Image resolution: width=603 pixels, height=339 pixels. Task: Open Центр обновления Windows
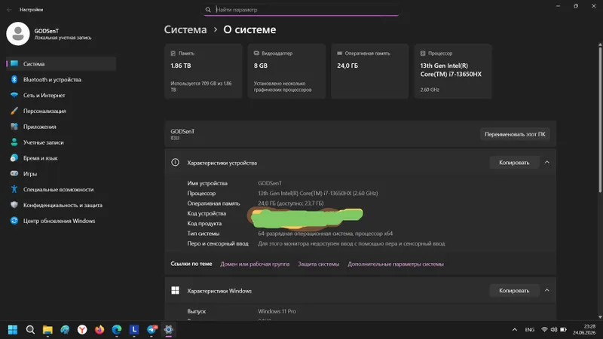coord(61,221)
